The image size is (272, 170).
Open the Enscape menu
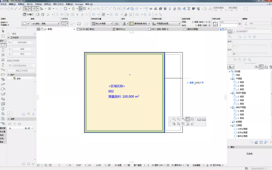tap(79, 4)
